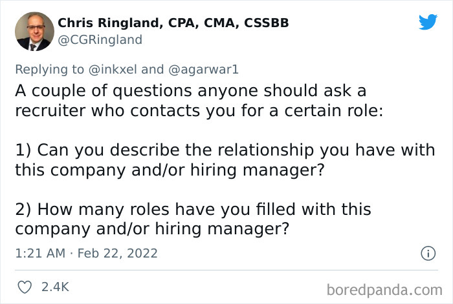Click the 'A couple of questions' opening sentence
Image resolution: width=453 pixels, height=304 pixels.
coord(190,90)
